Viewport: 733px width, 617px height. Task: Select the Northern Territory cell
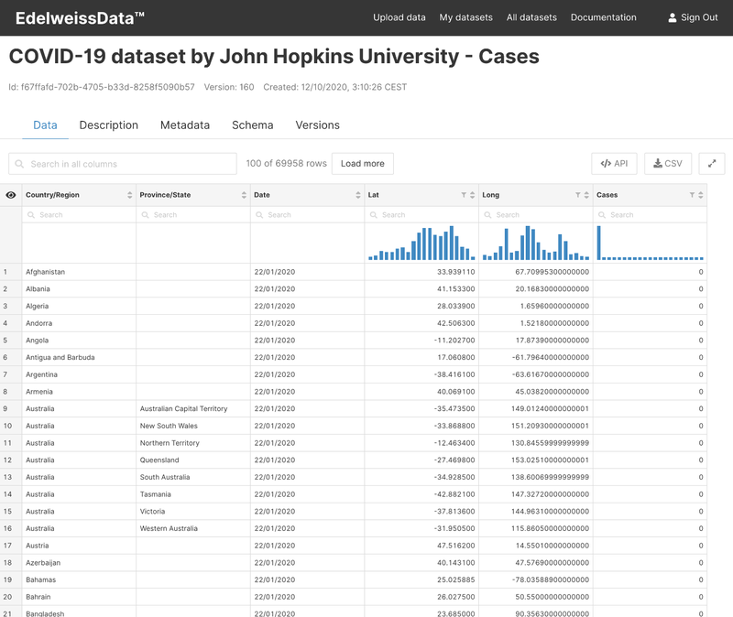(193, 443)
